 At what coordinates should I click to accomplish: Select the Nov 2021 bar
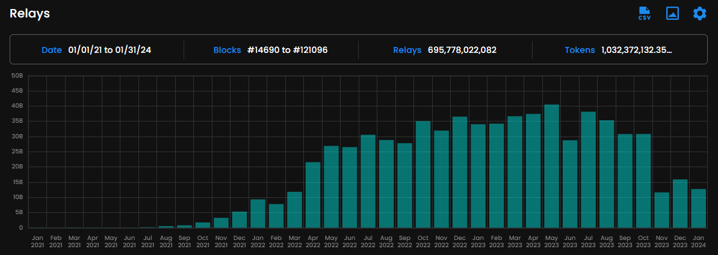(x=221, y=223)
